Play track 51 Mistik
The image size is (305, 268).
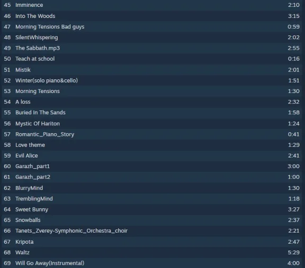click(x=151, y=70)
